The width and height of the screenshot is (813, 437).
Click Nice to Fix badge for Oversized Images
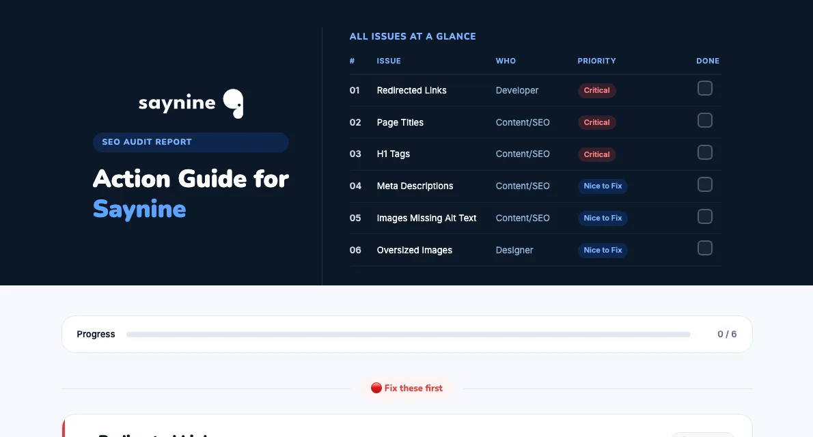pos(603,251)
